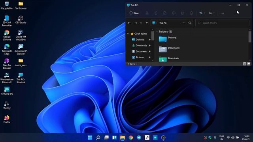Image resolution: width=253 pixels, height=142 pixels.
Task: Open the clock and date flyout
Action: tap(246, 138)
